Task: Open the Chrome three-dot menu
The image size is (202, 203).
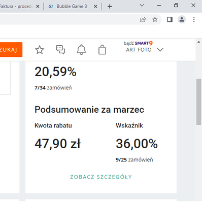Action: 194,19
